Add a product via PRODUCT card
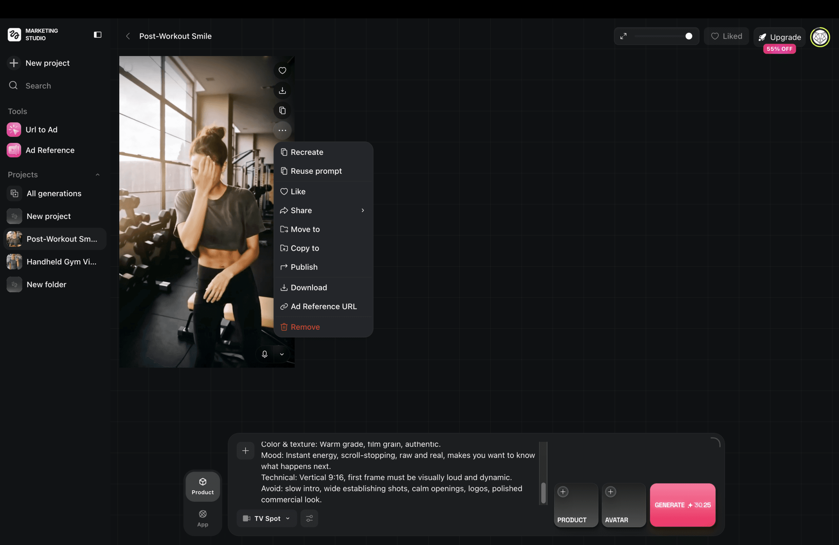The height and width of the screenshot is (545, 839). (x=576, y=505)
